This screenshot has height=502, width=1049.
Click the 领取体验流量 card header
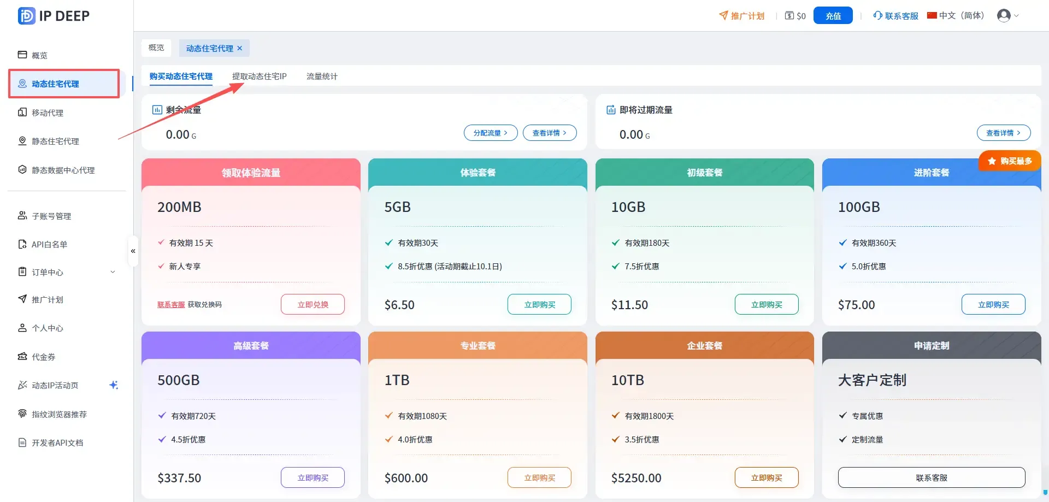coord(251,173)
